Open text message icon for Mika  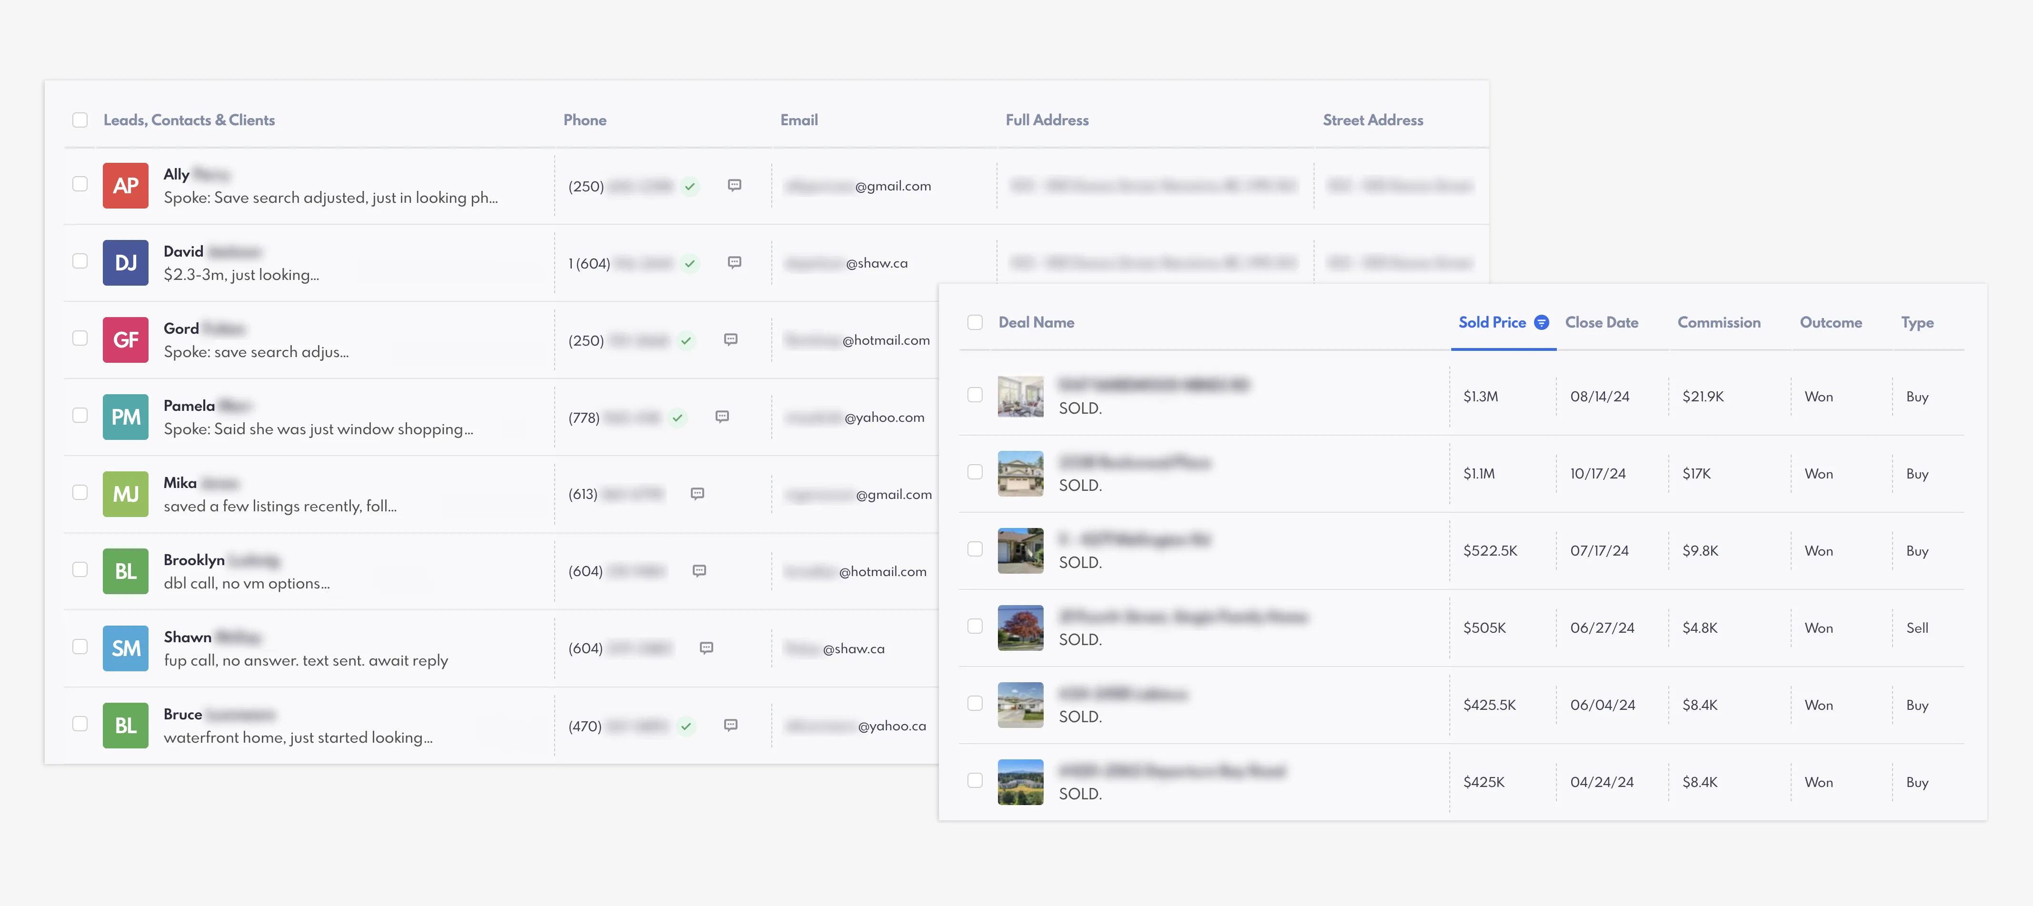[x=697, y=494]
